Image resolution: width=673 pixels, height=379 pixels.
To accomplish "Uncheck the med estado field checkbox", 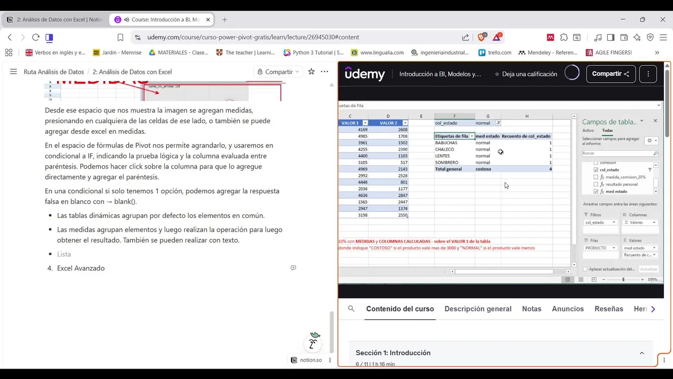I will click(x=595, y=192).
